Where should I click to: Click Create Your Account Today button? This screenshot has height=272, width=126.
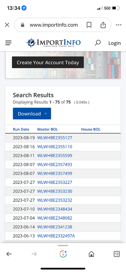click(48, 63)
